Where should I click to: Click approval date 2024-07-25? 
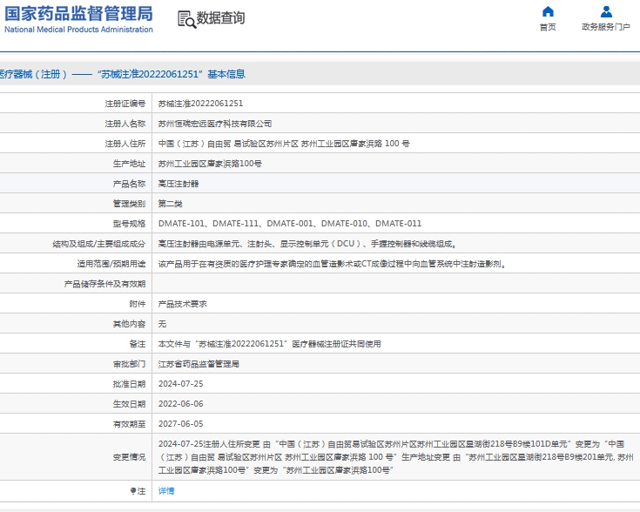point(181,384)
